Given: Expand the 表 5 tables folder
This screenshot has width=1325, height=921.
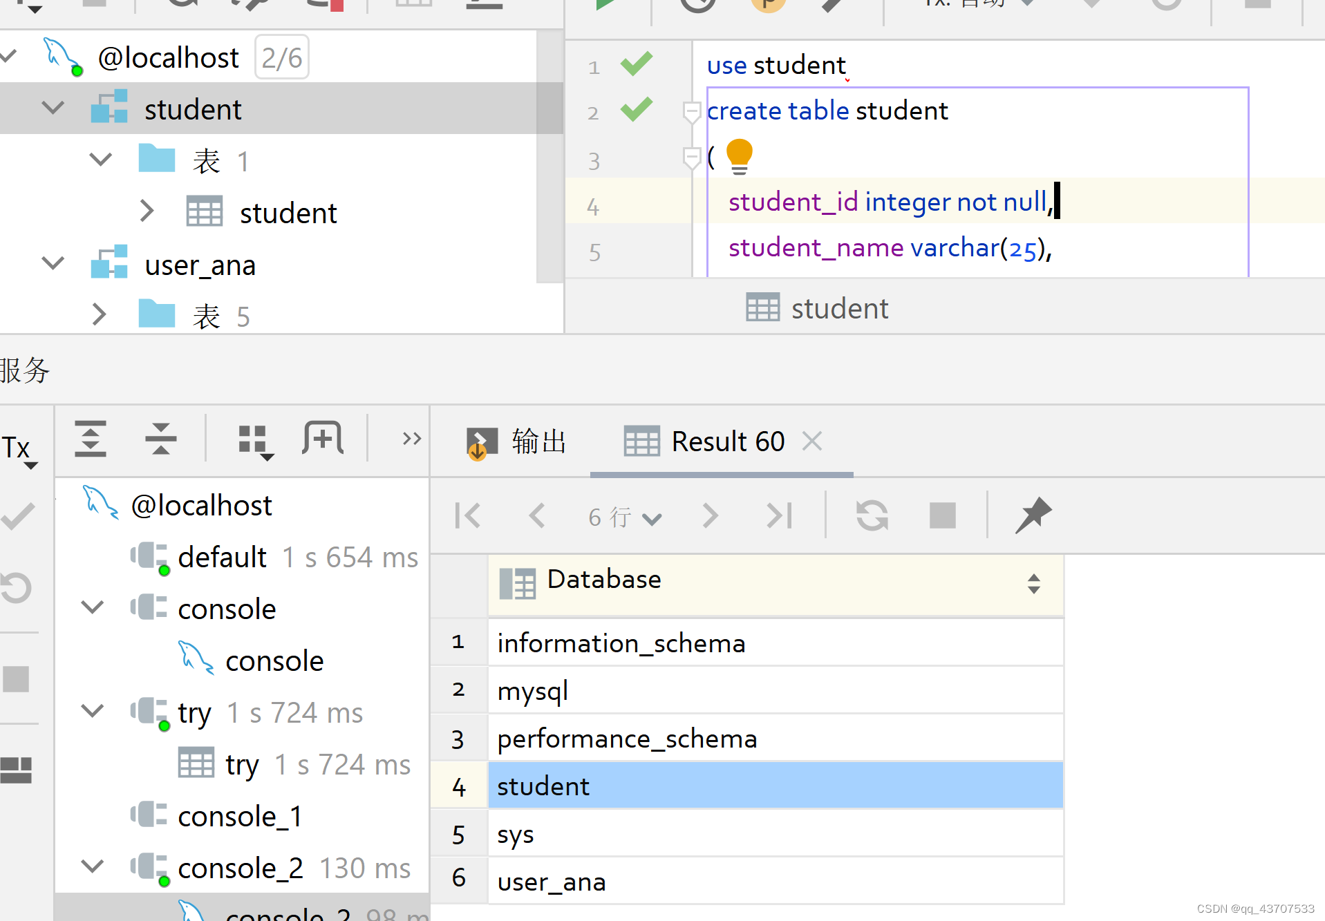Looking at the screenshot, I should (x=99, y=314).
